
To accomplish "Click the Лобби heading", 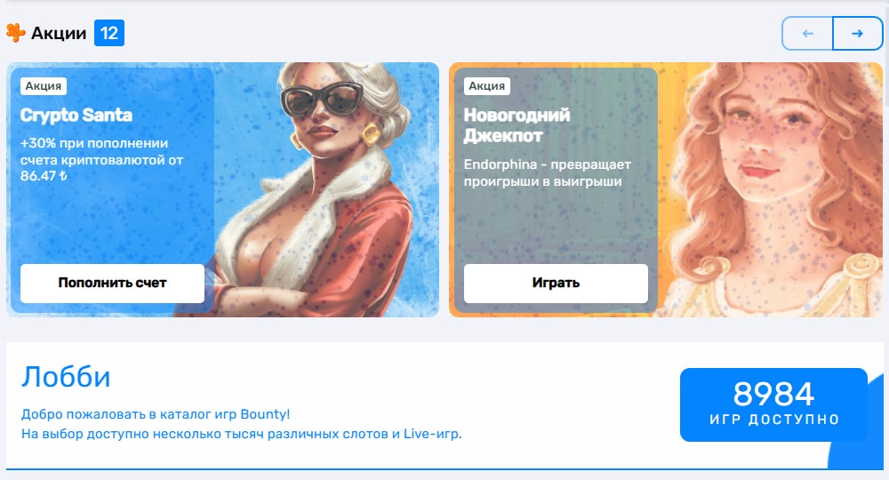I will tap(66, 377).
